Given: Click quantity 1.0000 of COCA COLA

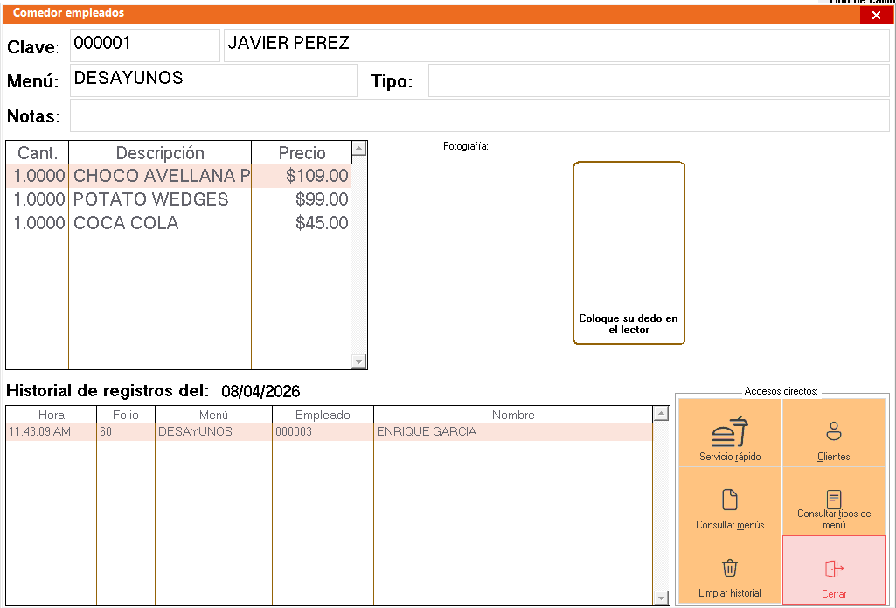Looking at the screenshot, I should click(38, 222).
